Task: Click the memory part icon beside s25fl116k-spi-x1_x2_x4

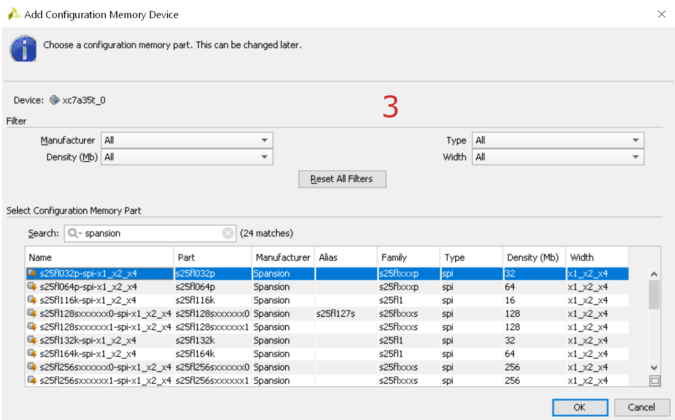Action: point(32,300)
